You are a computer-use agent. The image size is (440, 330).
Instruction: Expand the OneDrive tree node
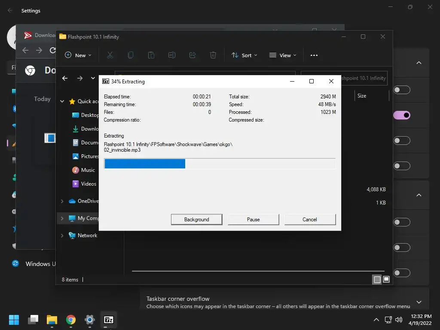[62, 201]
